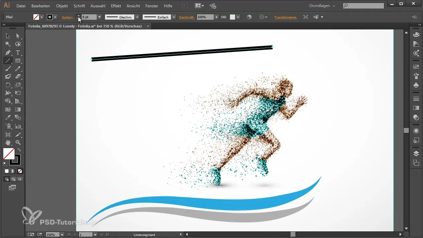Select the Rotate tool
Image resolution: width=423 pixels, height=238 pixels.
click(8, 85)
